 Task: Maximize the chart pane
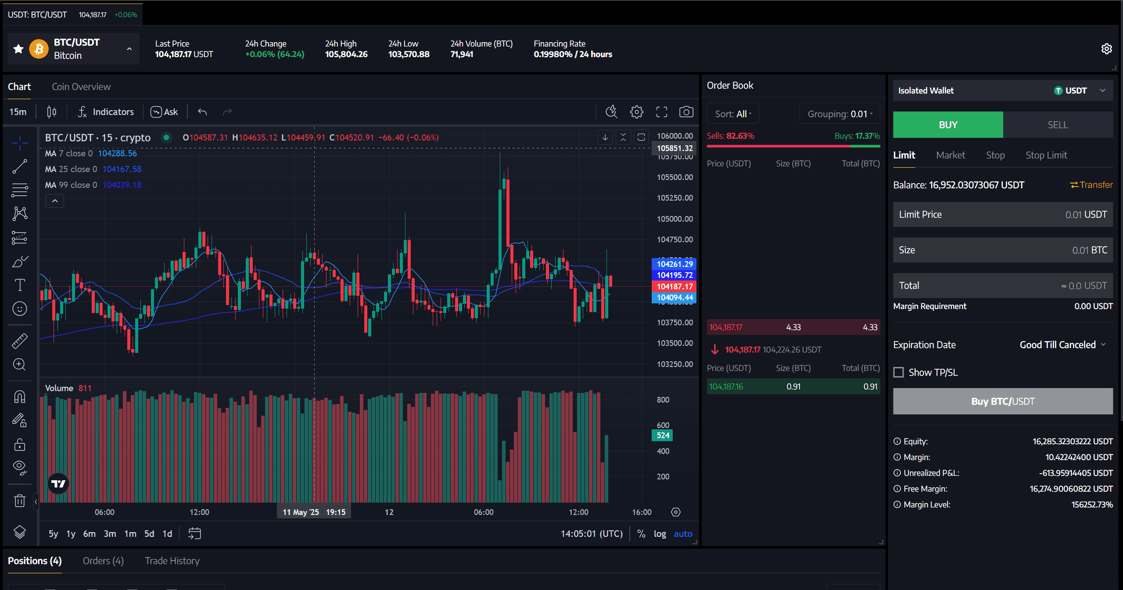pyautogui.click(x=641, y=137)
